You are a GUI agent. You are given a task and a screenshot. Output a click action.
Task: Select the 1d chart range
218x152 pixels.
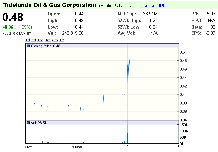(28, 40)
